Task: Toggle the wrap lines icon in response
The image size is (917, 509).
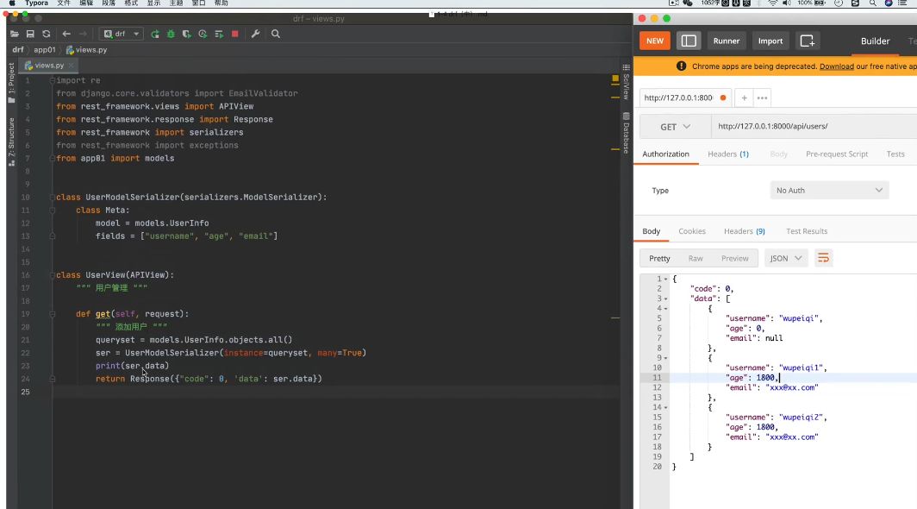Action: pos(823,258)
